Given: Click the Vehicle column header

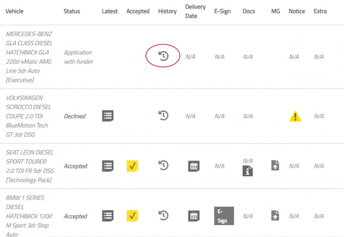Looking at the screenshot, I should point(14,11).
